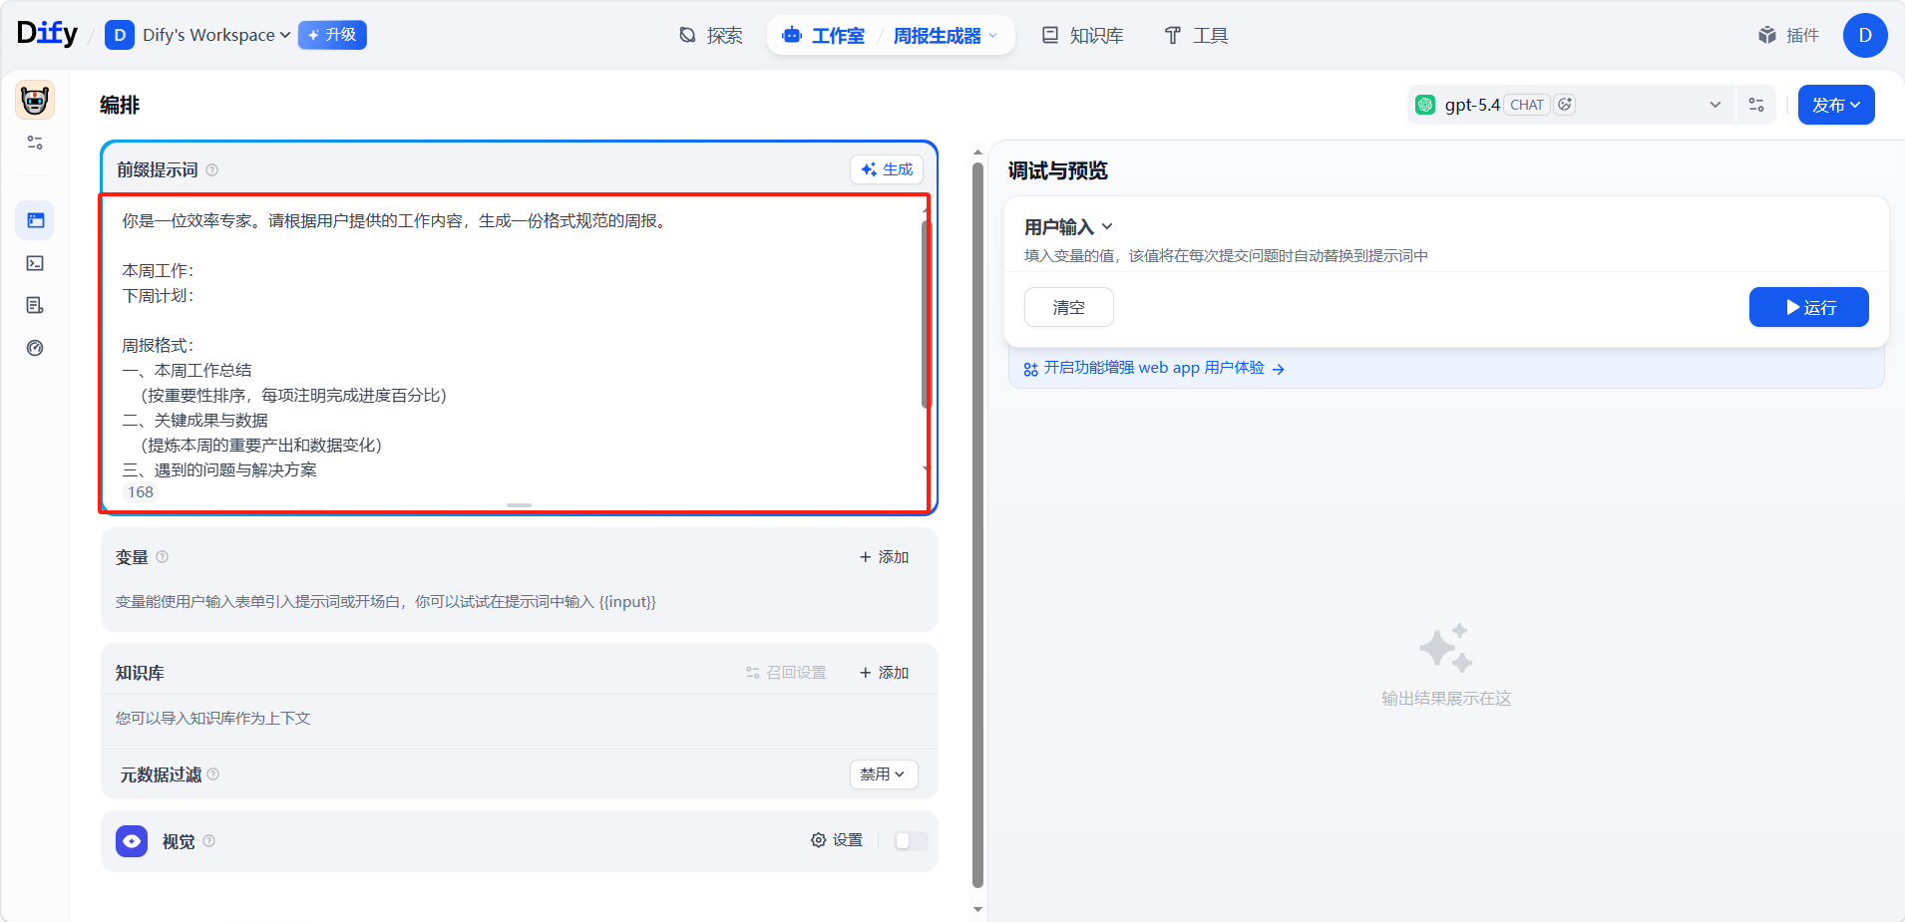Click the help icon beside 前缀提示词
This screenshot has height=922, width=1905.
click(x=212, y=170)
